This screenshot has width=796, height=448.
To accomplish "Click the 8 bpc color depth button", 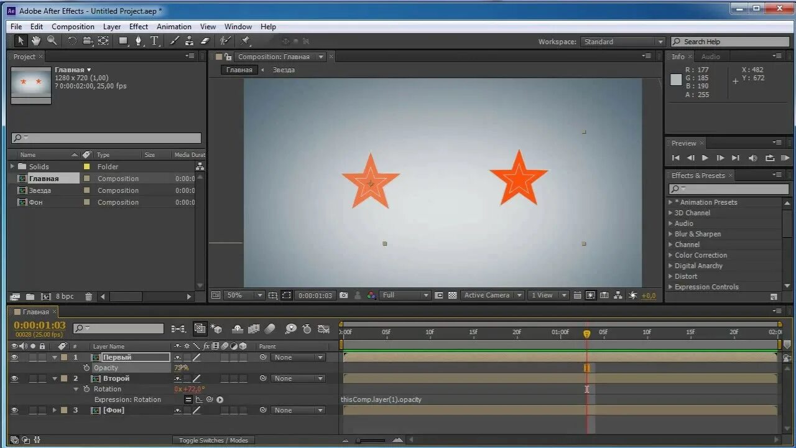I will [x=65, y=297].
